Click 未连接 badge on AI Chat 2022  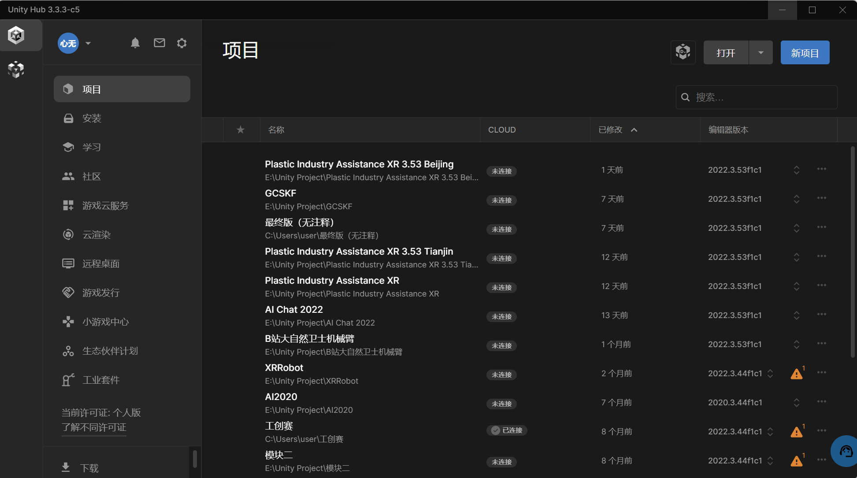[501, 317]
